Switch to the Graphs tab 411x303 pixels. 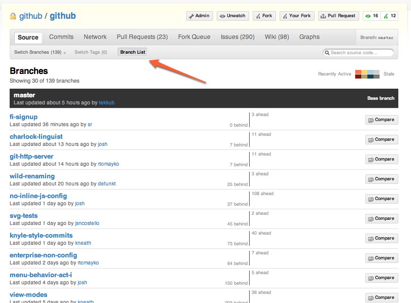[x=310, y=37]
